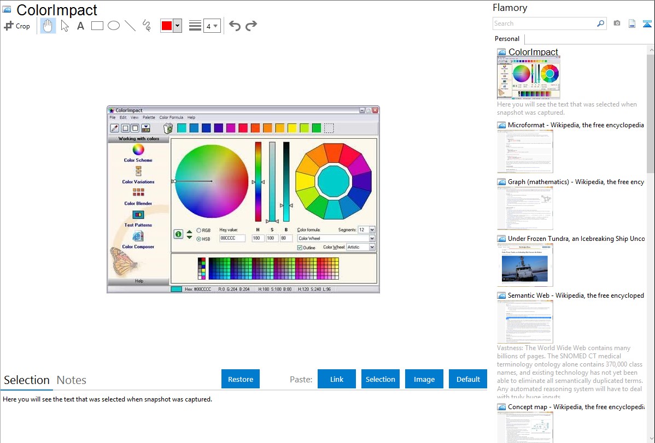Open Graph (mathematics) Wikipedia snapshot title
This screenshot has width=655, height=443.
576,182
